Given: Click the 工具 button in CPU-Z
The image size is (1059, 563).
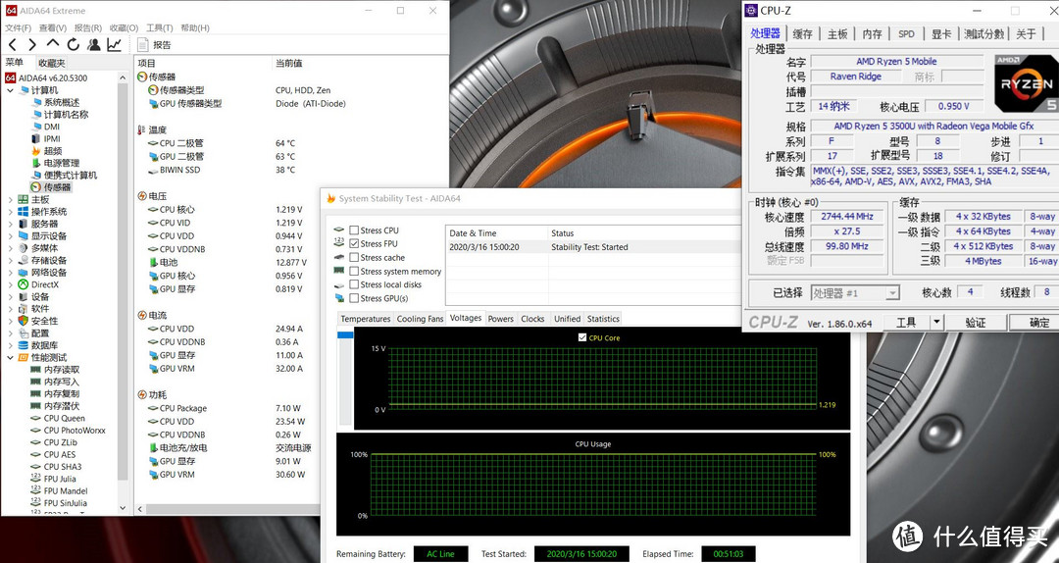Looking at the screenshot, I should (x=906, y=323).
